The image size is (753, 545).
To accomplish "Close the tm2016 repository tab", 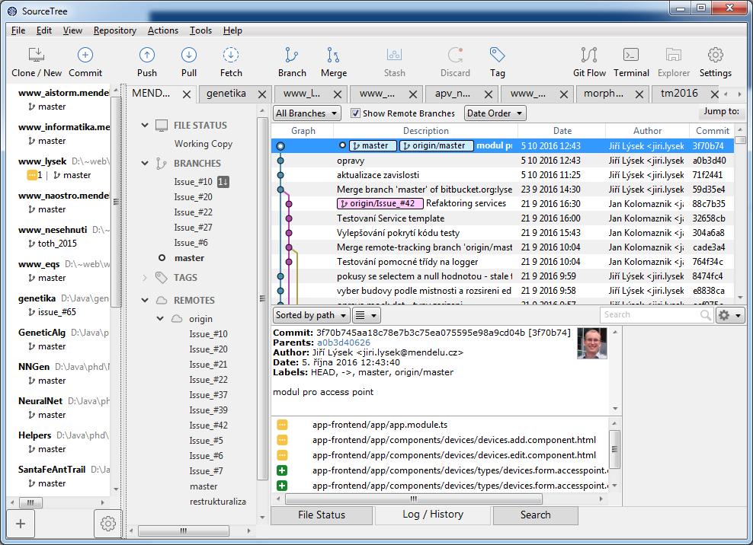I will click(715, 94).
